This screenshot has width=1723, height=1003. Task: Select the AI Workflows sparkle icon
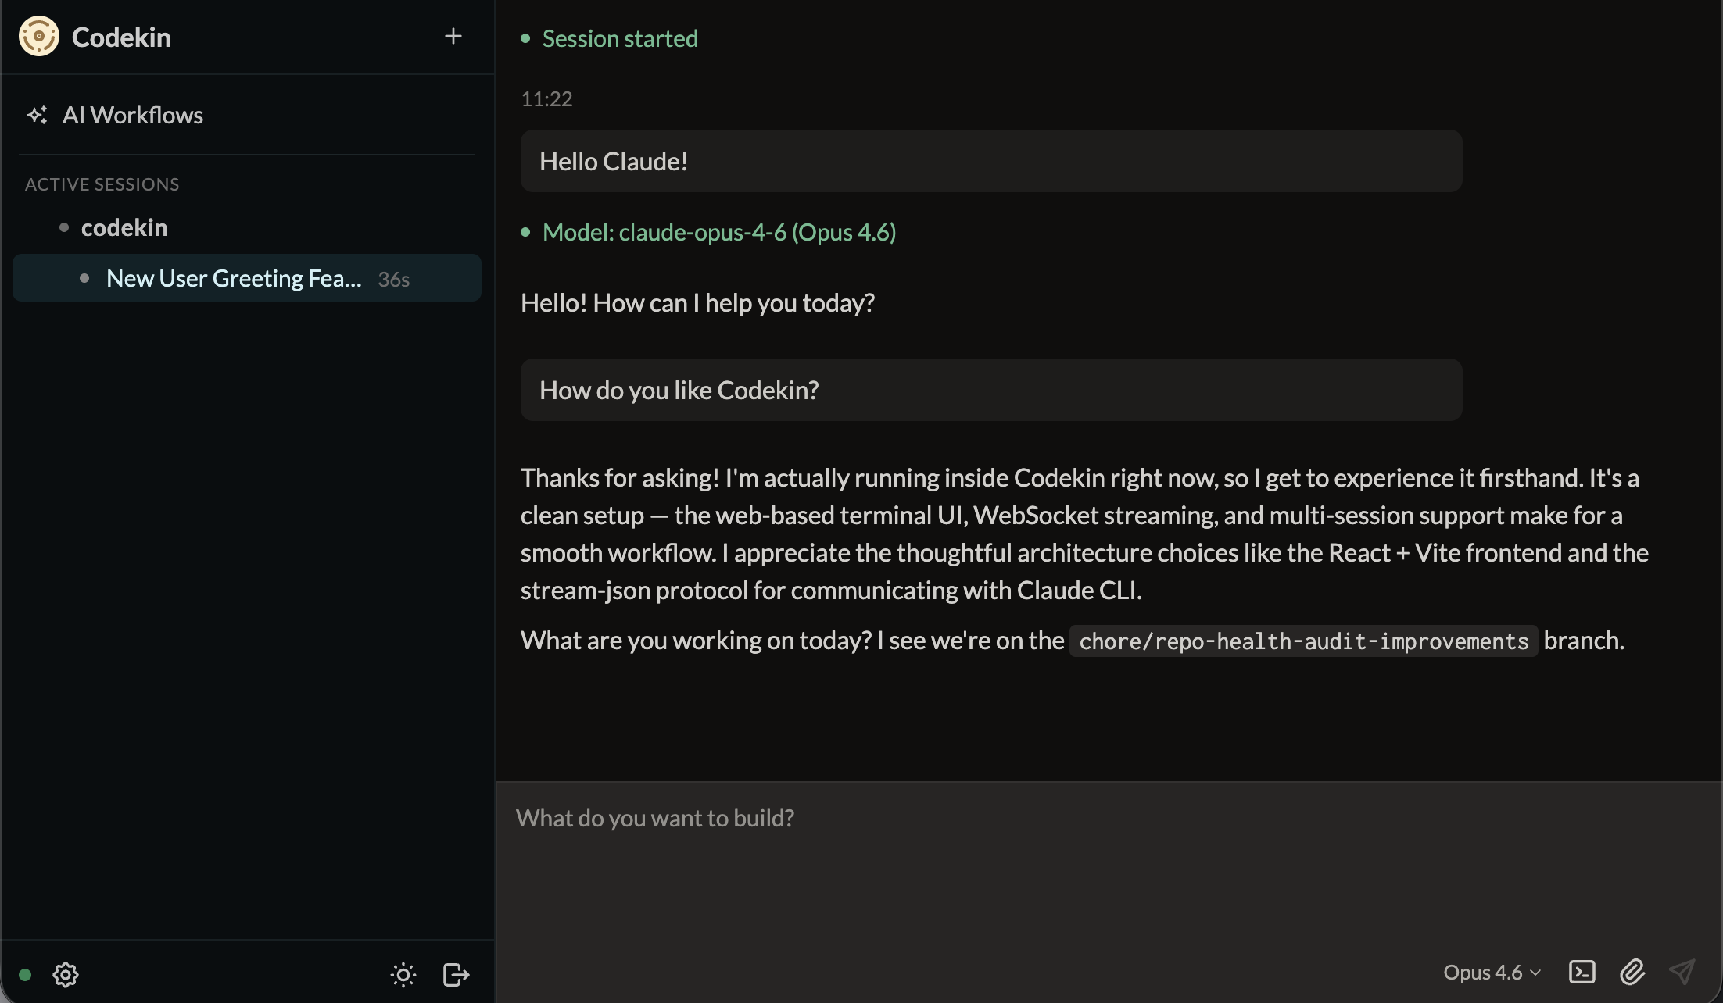click(x=38, y=115)
